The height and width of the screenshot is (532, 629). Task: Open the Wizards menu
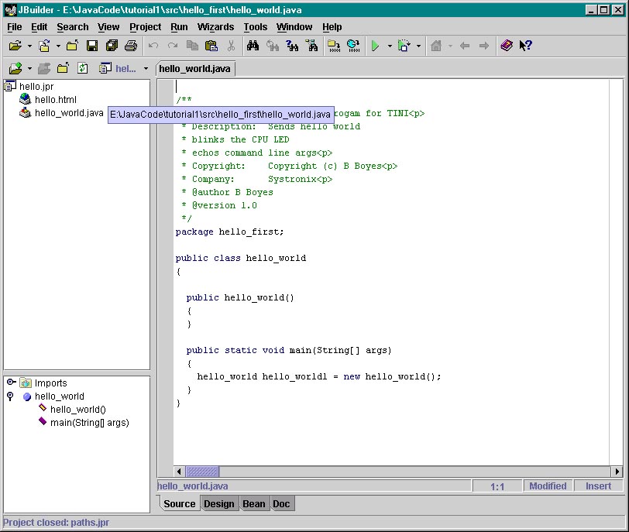coord(215,27)
